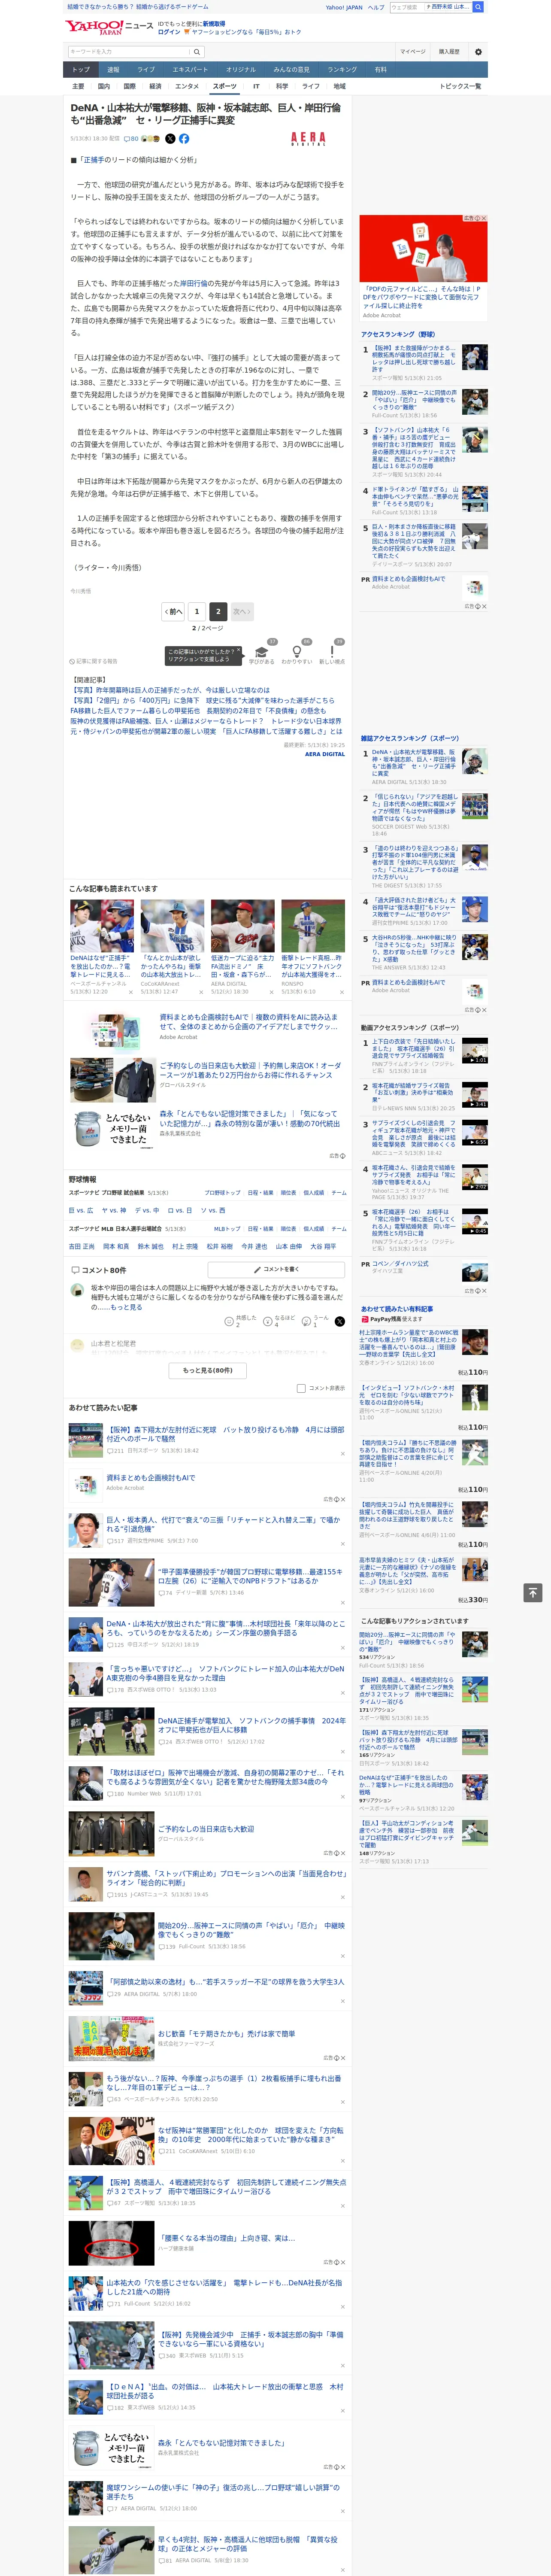The width and height of the screenshot is (551, 2576).
Task: Share the comment via X icon
Action: (340, 1321)
